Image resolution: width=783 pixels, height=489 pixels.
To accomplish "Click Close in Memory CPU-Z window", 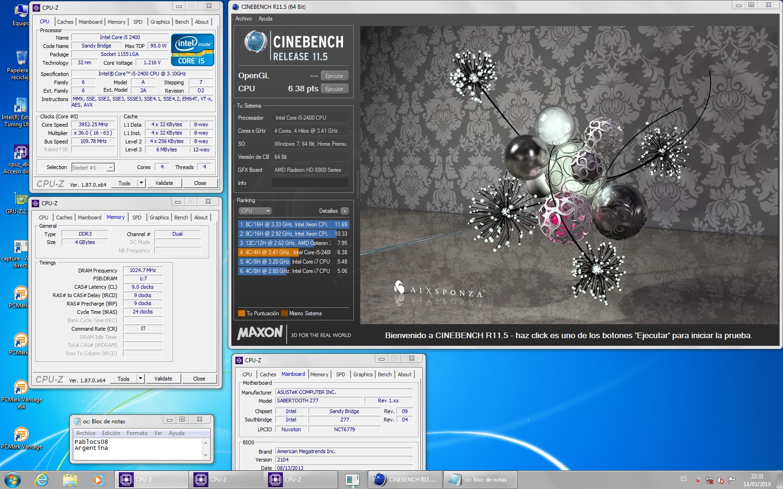I will [199, 379].
